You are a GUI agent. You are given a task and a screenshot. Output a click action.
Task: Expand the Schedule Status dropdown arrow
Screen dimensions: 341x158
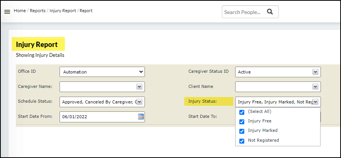[x=139, y=102]
